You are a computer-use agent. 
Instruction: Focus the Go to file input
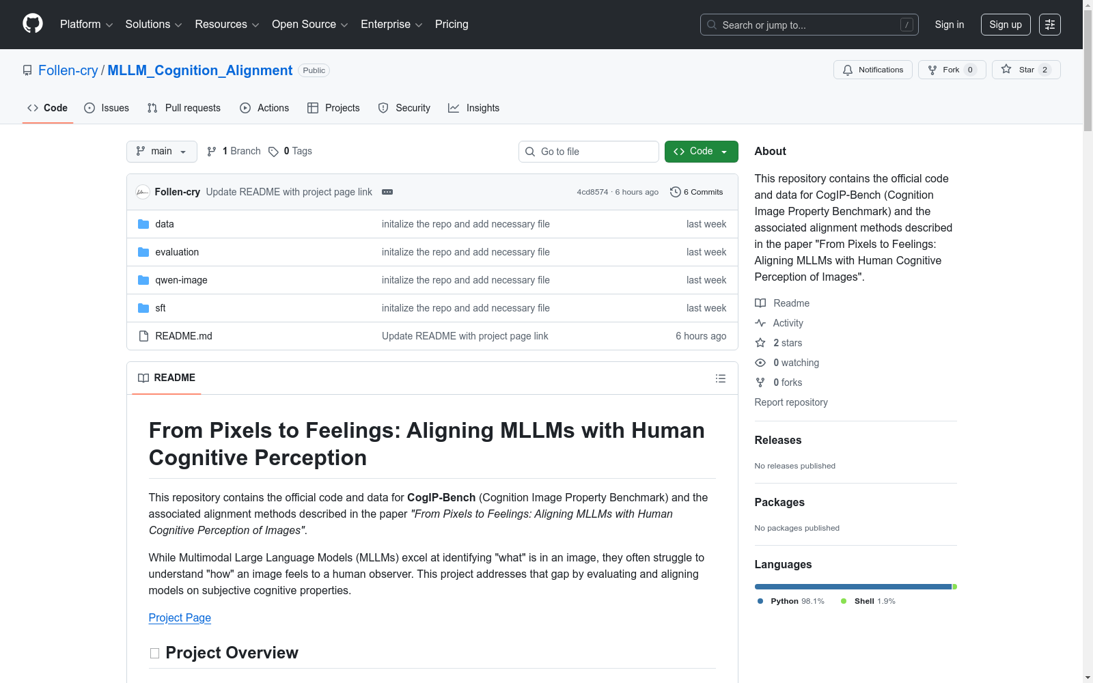click(589, 152)
